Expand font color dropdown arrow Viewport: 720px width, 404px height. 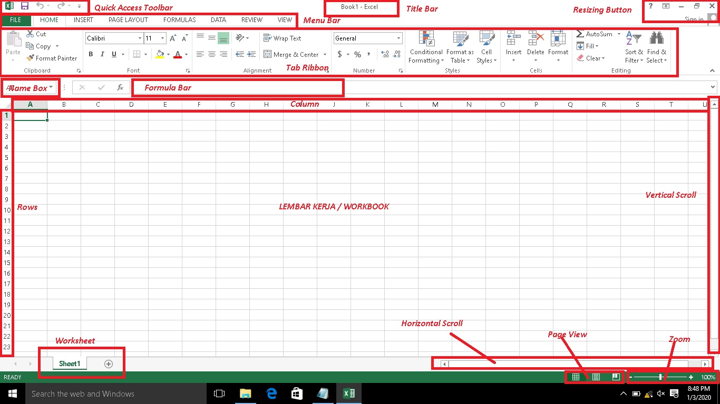[x=186, y=54]
